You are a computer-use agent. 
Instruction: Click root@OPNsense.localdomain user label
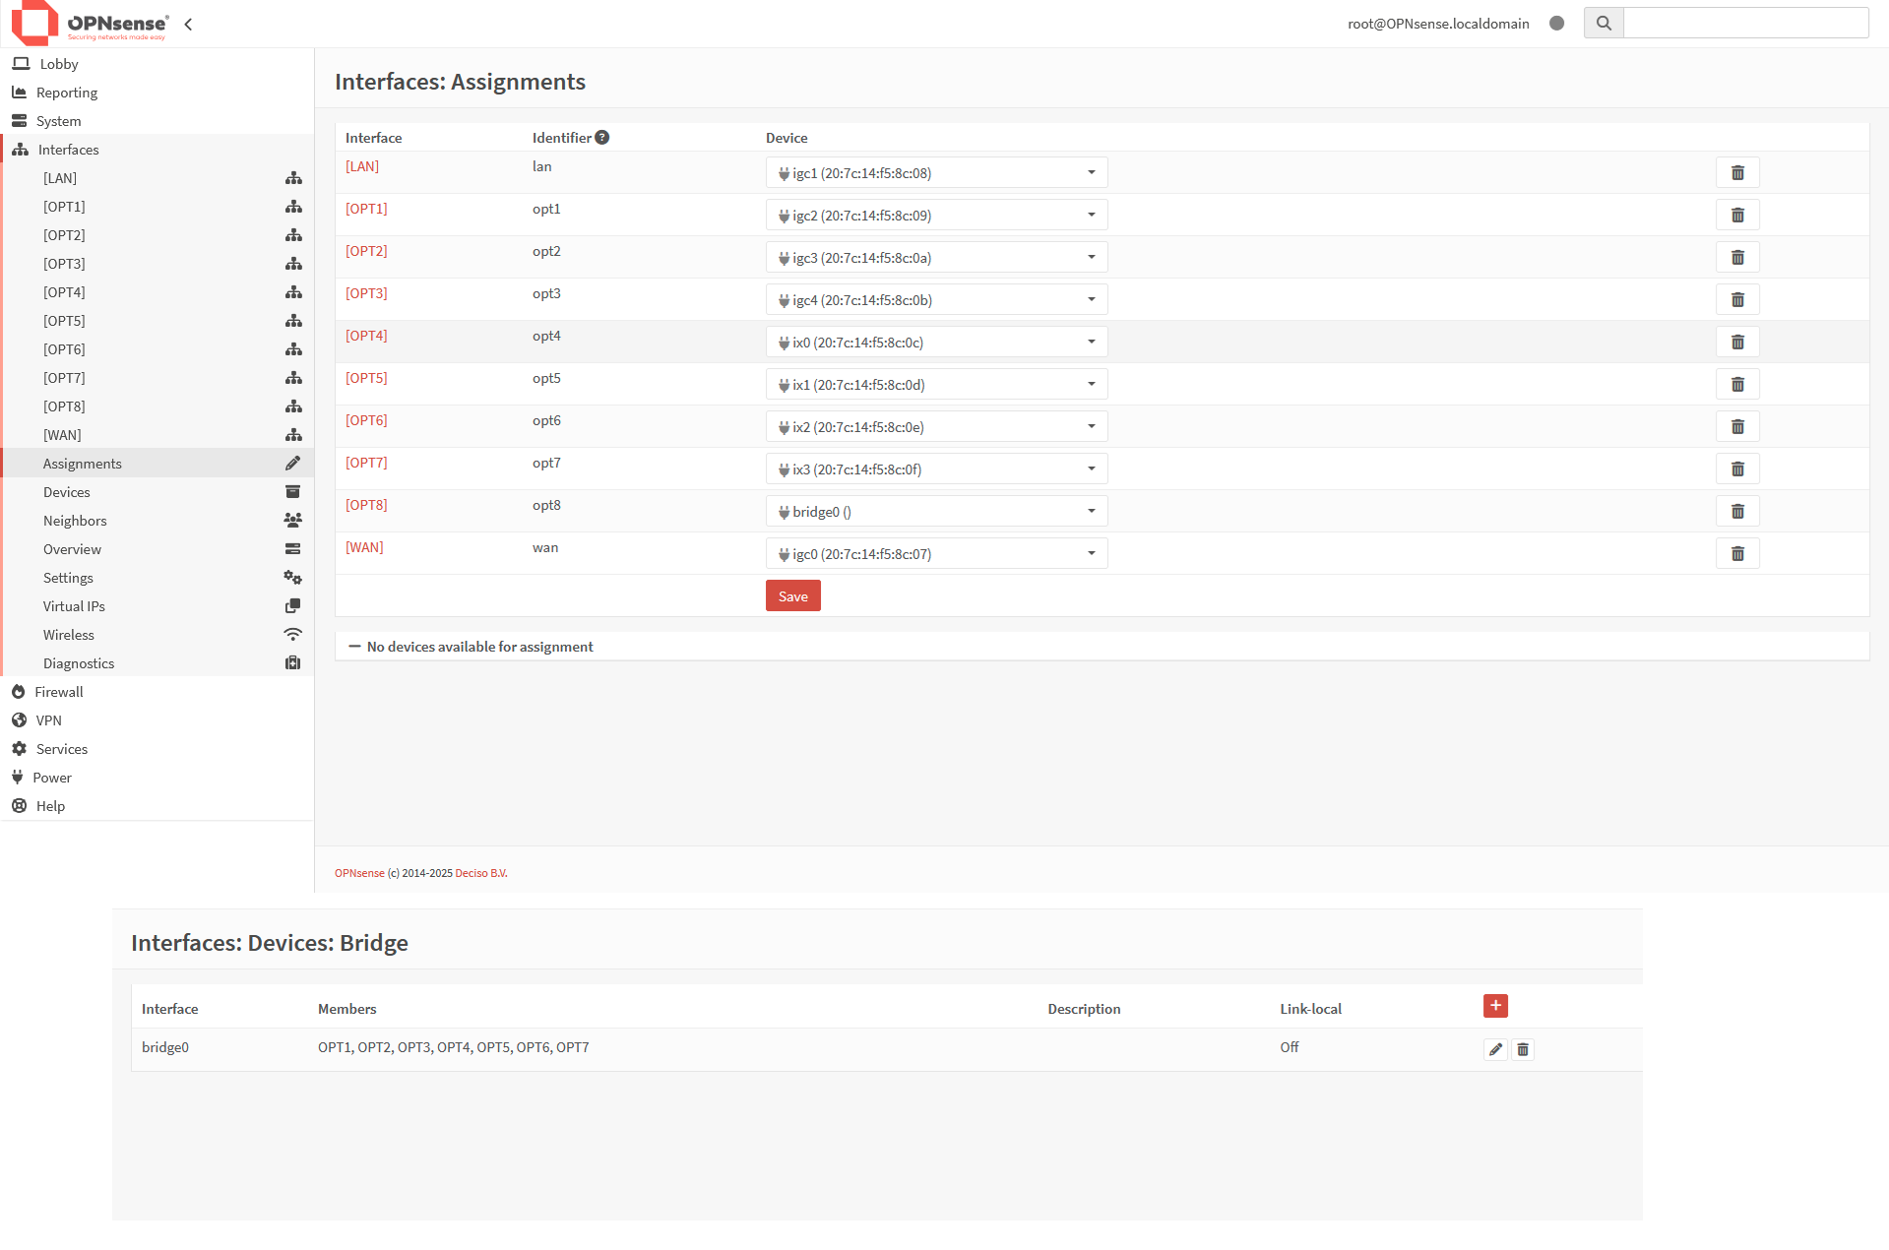1438,24
